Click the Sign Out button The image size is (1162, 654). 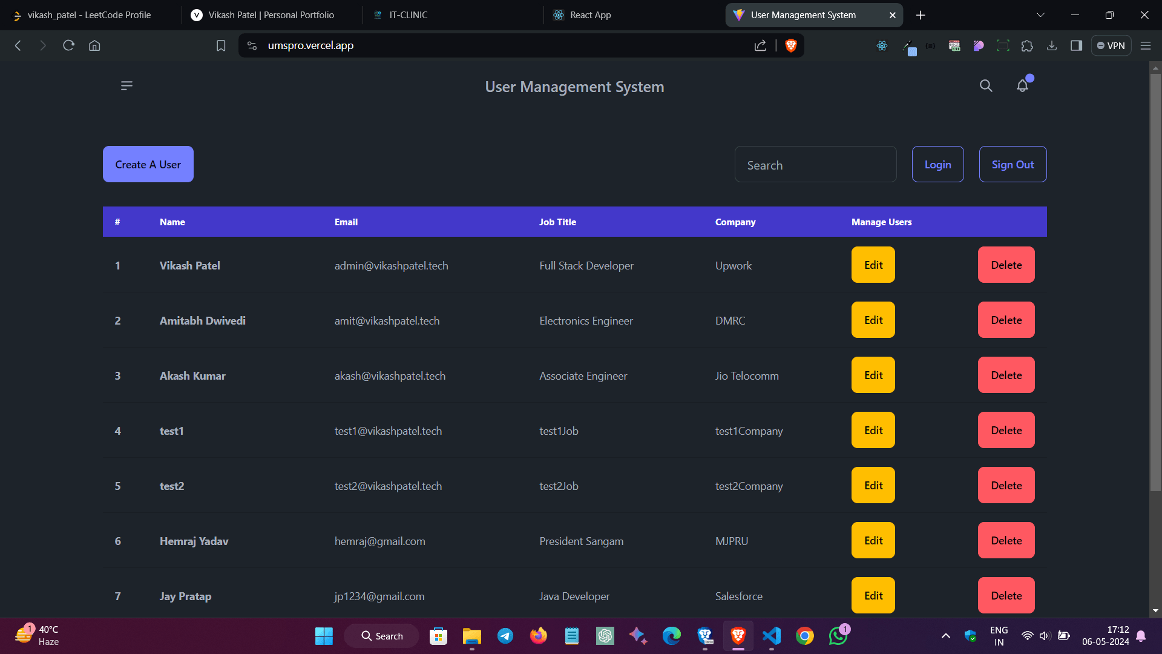click(1013, 163)
